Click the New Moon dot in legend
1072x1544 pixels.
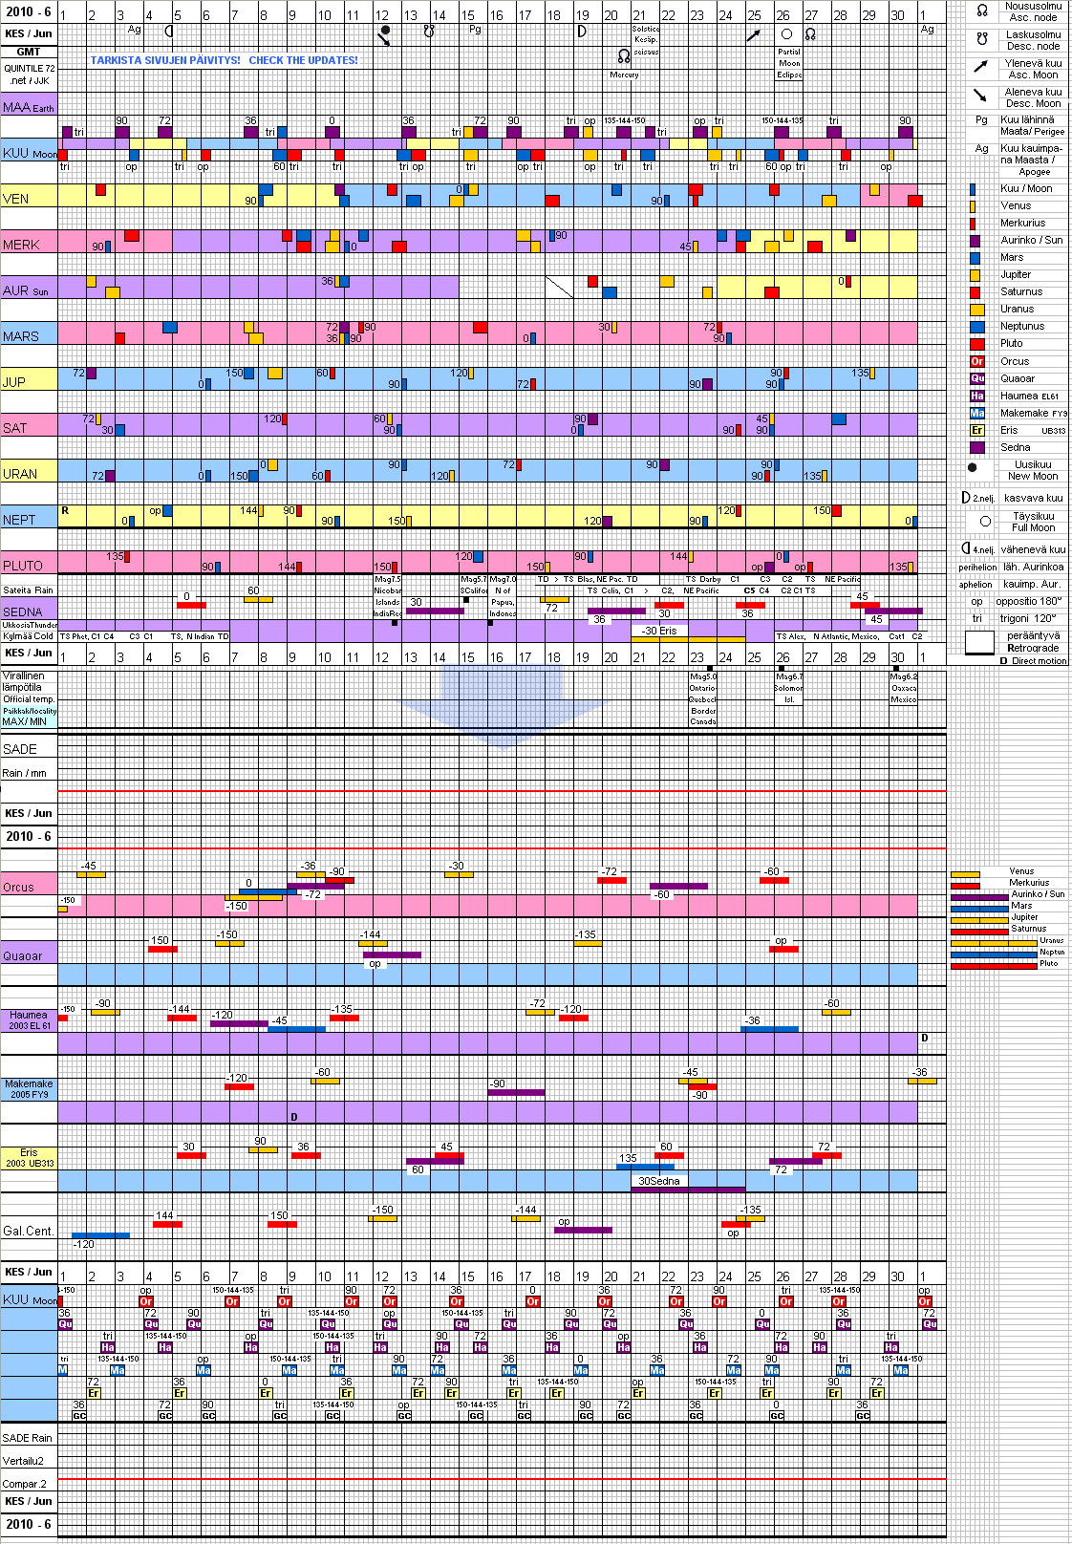(973, 468)
